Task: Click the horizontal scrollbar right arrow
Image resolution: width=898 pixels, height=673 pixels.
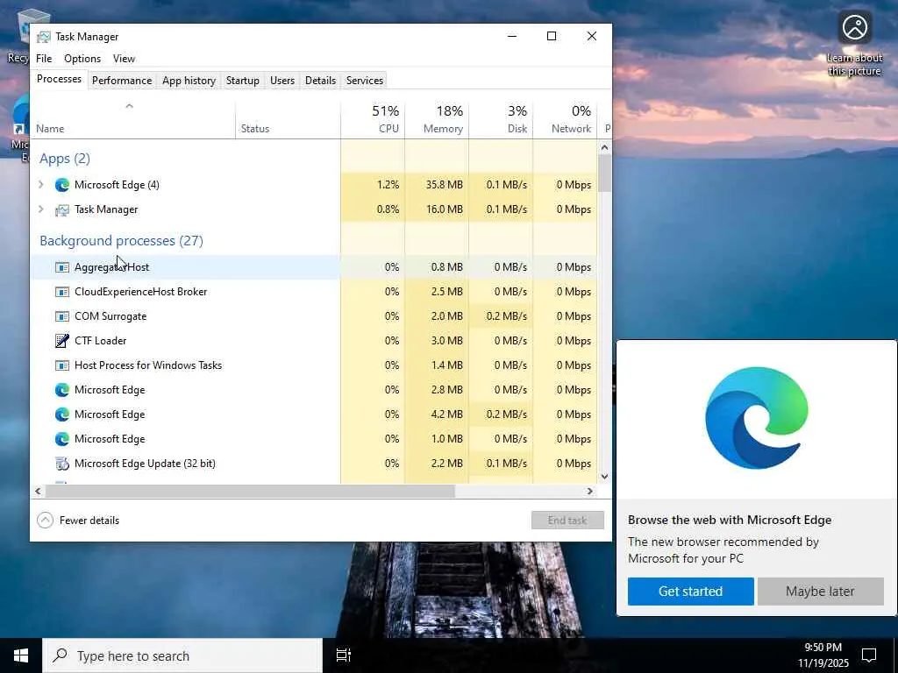Action: point(590,491)
